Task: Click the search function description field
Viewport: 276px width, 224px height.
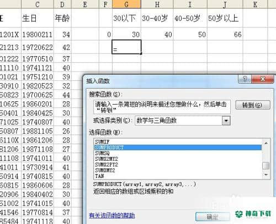Action: pos(162,107)
